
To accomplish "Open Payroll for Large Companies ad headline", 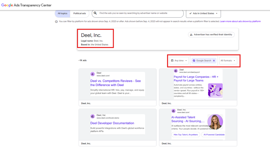I will pos(196,79).
